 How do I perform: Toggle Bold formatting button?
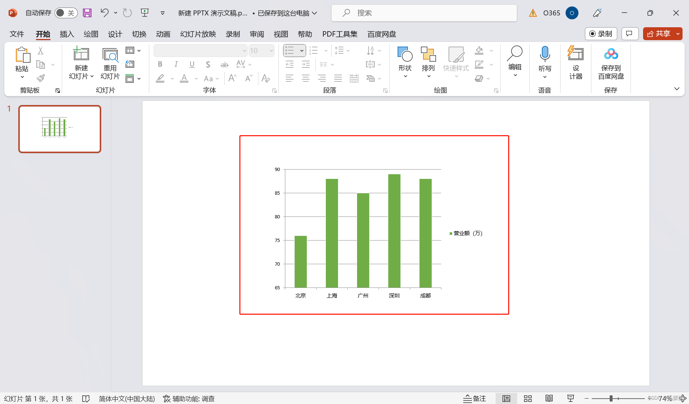pos(160,64)
